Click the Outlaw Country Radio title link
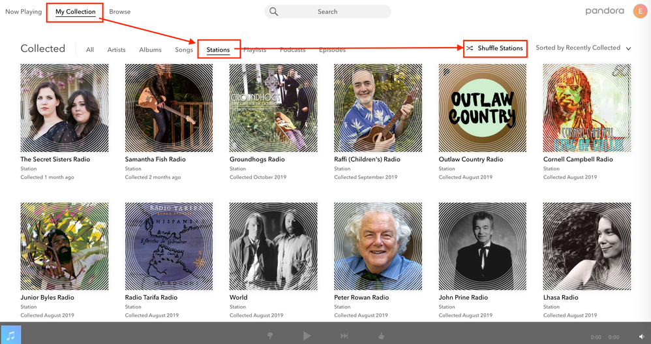The width and height of the screenshot is (651, 344). pos(471,159)
